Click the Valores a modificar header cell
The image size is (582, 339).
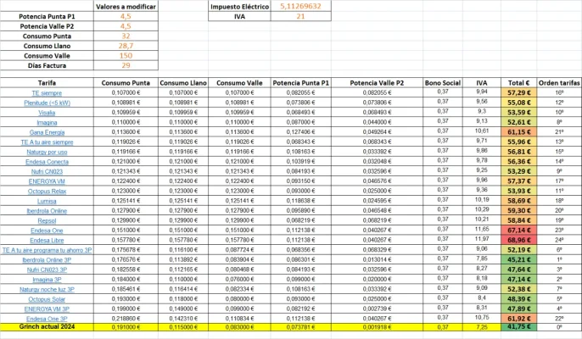click(x=126, y=7)
